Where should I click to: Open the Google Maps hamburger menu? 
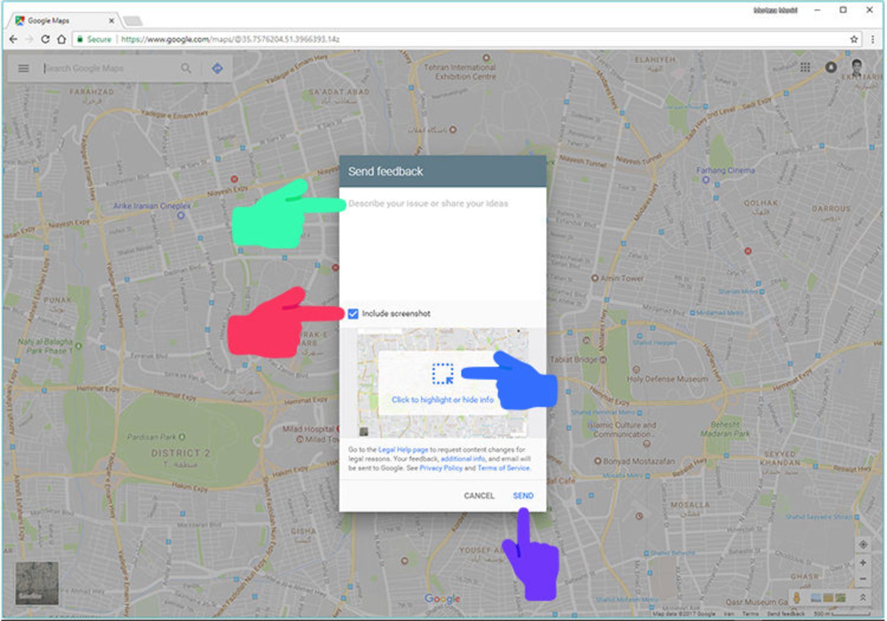pos(24,68)
